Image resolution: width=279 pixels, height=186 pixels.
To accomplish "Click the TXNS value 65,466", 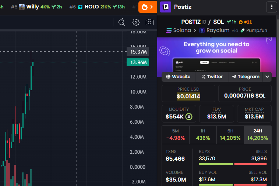I will 175,158.
